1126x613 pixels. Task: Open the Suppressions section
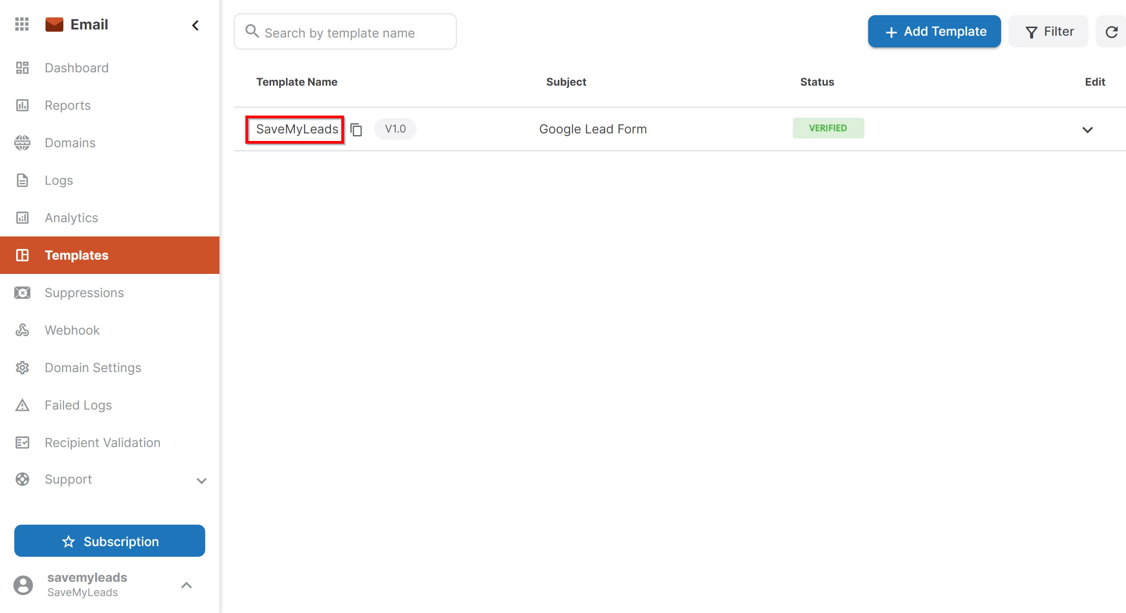click(84, 292)
